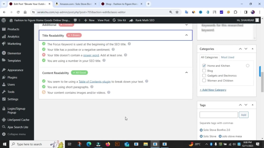264x148 pixels.
Task: Switch to the Most Used categories tab
Action: pos(228,57)
